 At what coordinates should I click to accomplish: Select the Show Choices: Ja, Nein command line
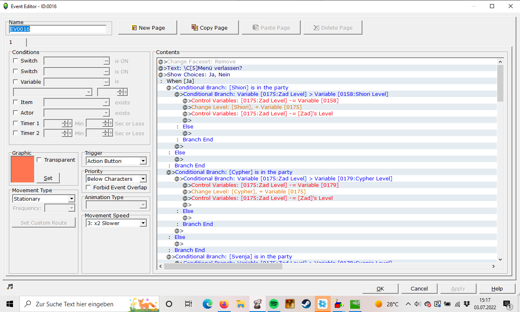click(x=199, y=75)
